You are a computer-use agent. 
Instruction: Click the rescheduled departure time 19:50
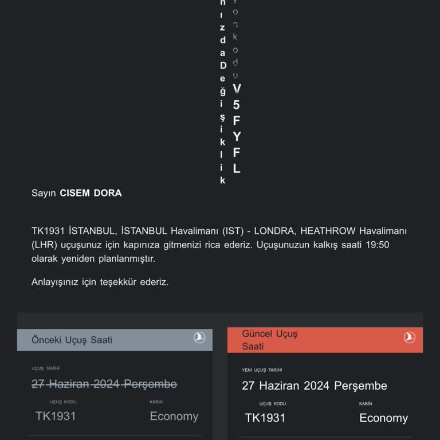(x=378, y=245)
